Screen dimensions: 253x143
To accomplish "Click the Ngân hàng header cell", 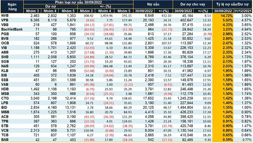I will point(12,7).
